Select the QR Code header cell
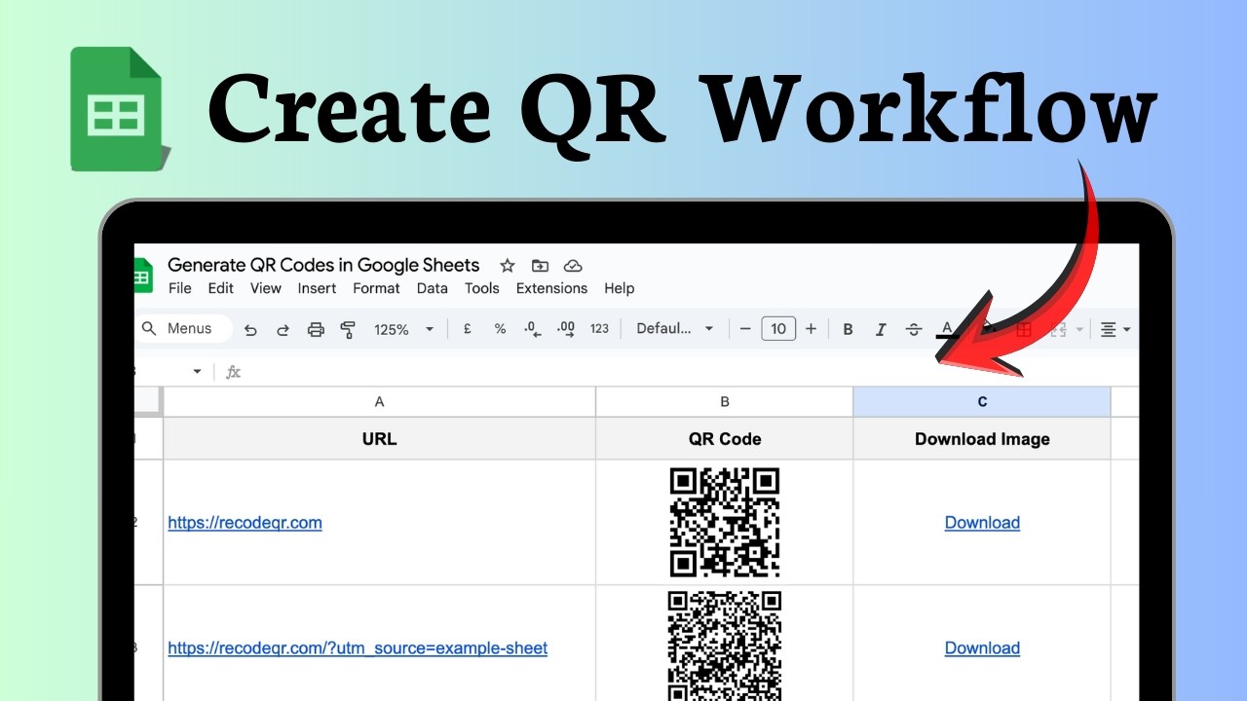1247x701 pixels. [x=725, y=438]
